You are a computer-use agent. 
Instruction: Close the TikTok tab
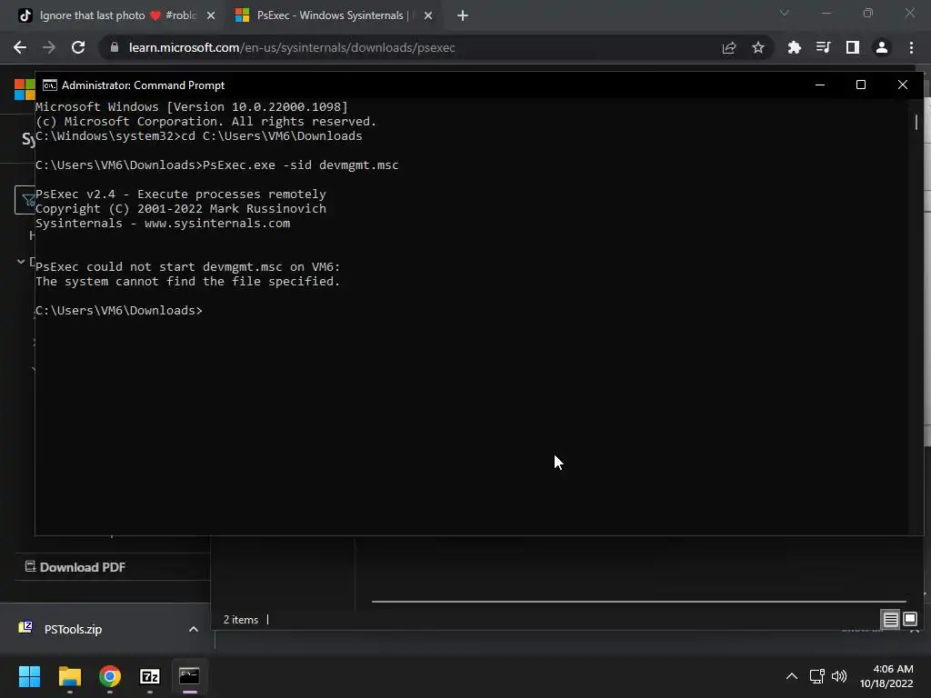211,15
